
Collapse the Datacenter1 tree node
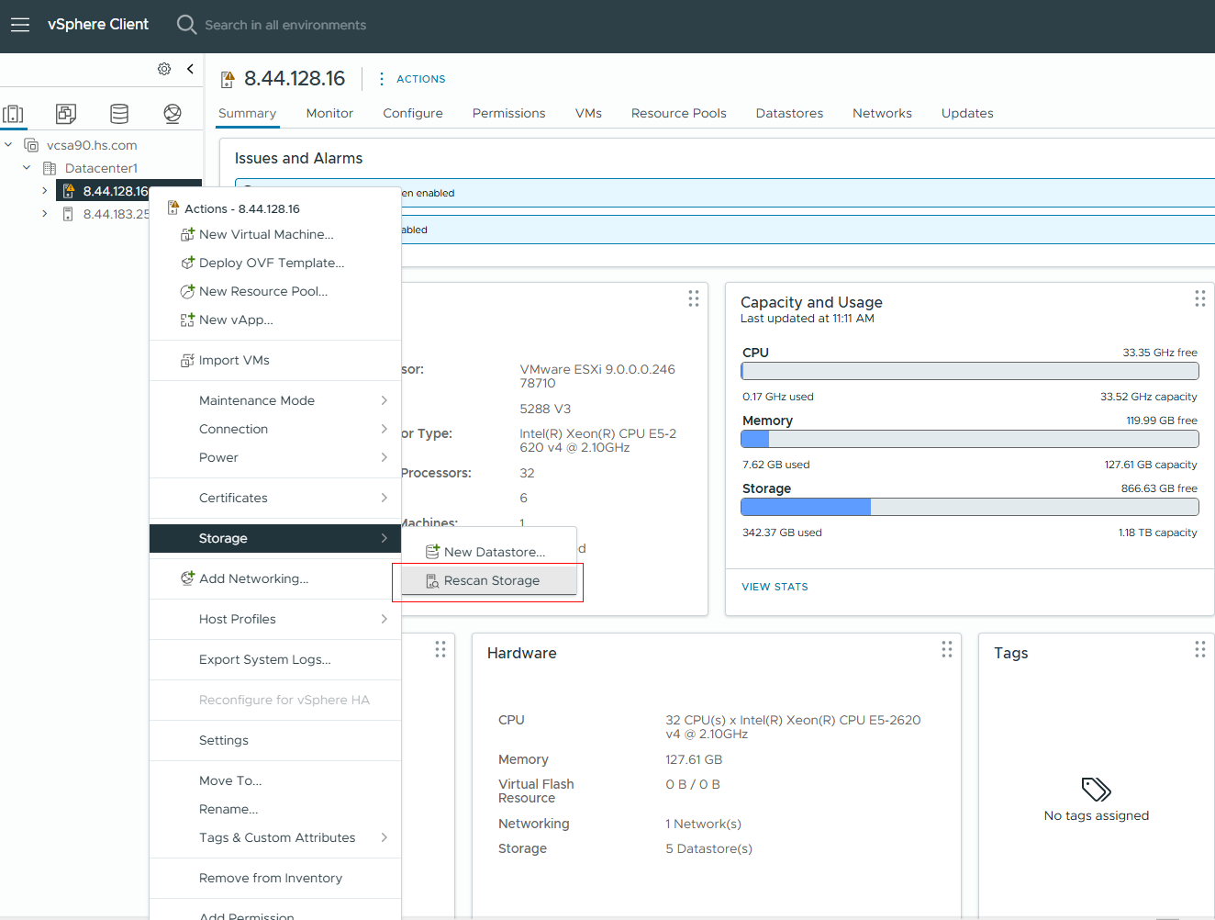pos(27,167)
